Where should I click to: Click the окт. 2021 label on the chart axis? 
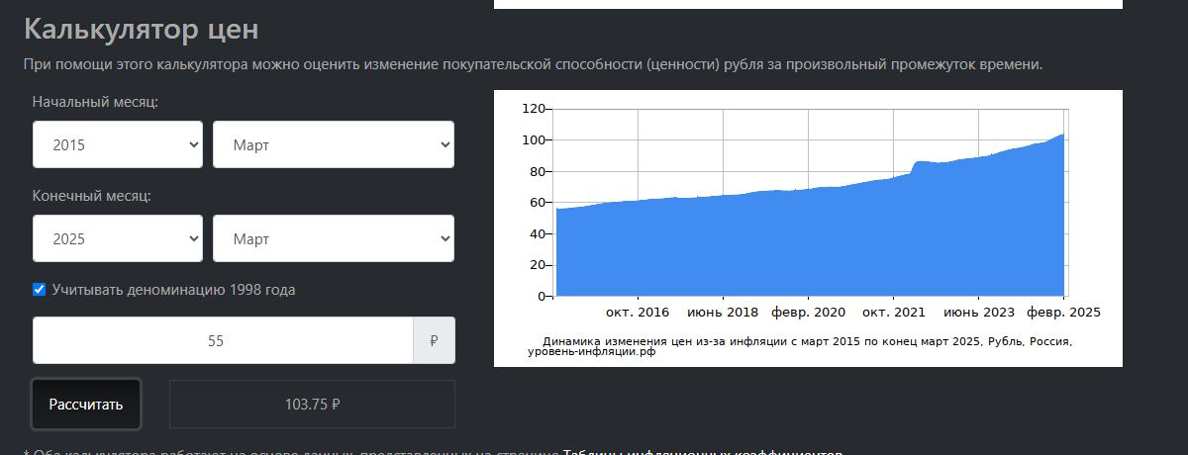point(893,313)
